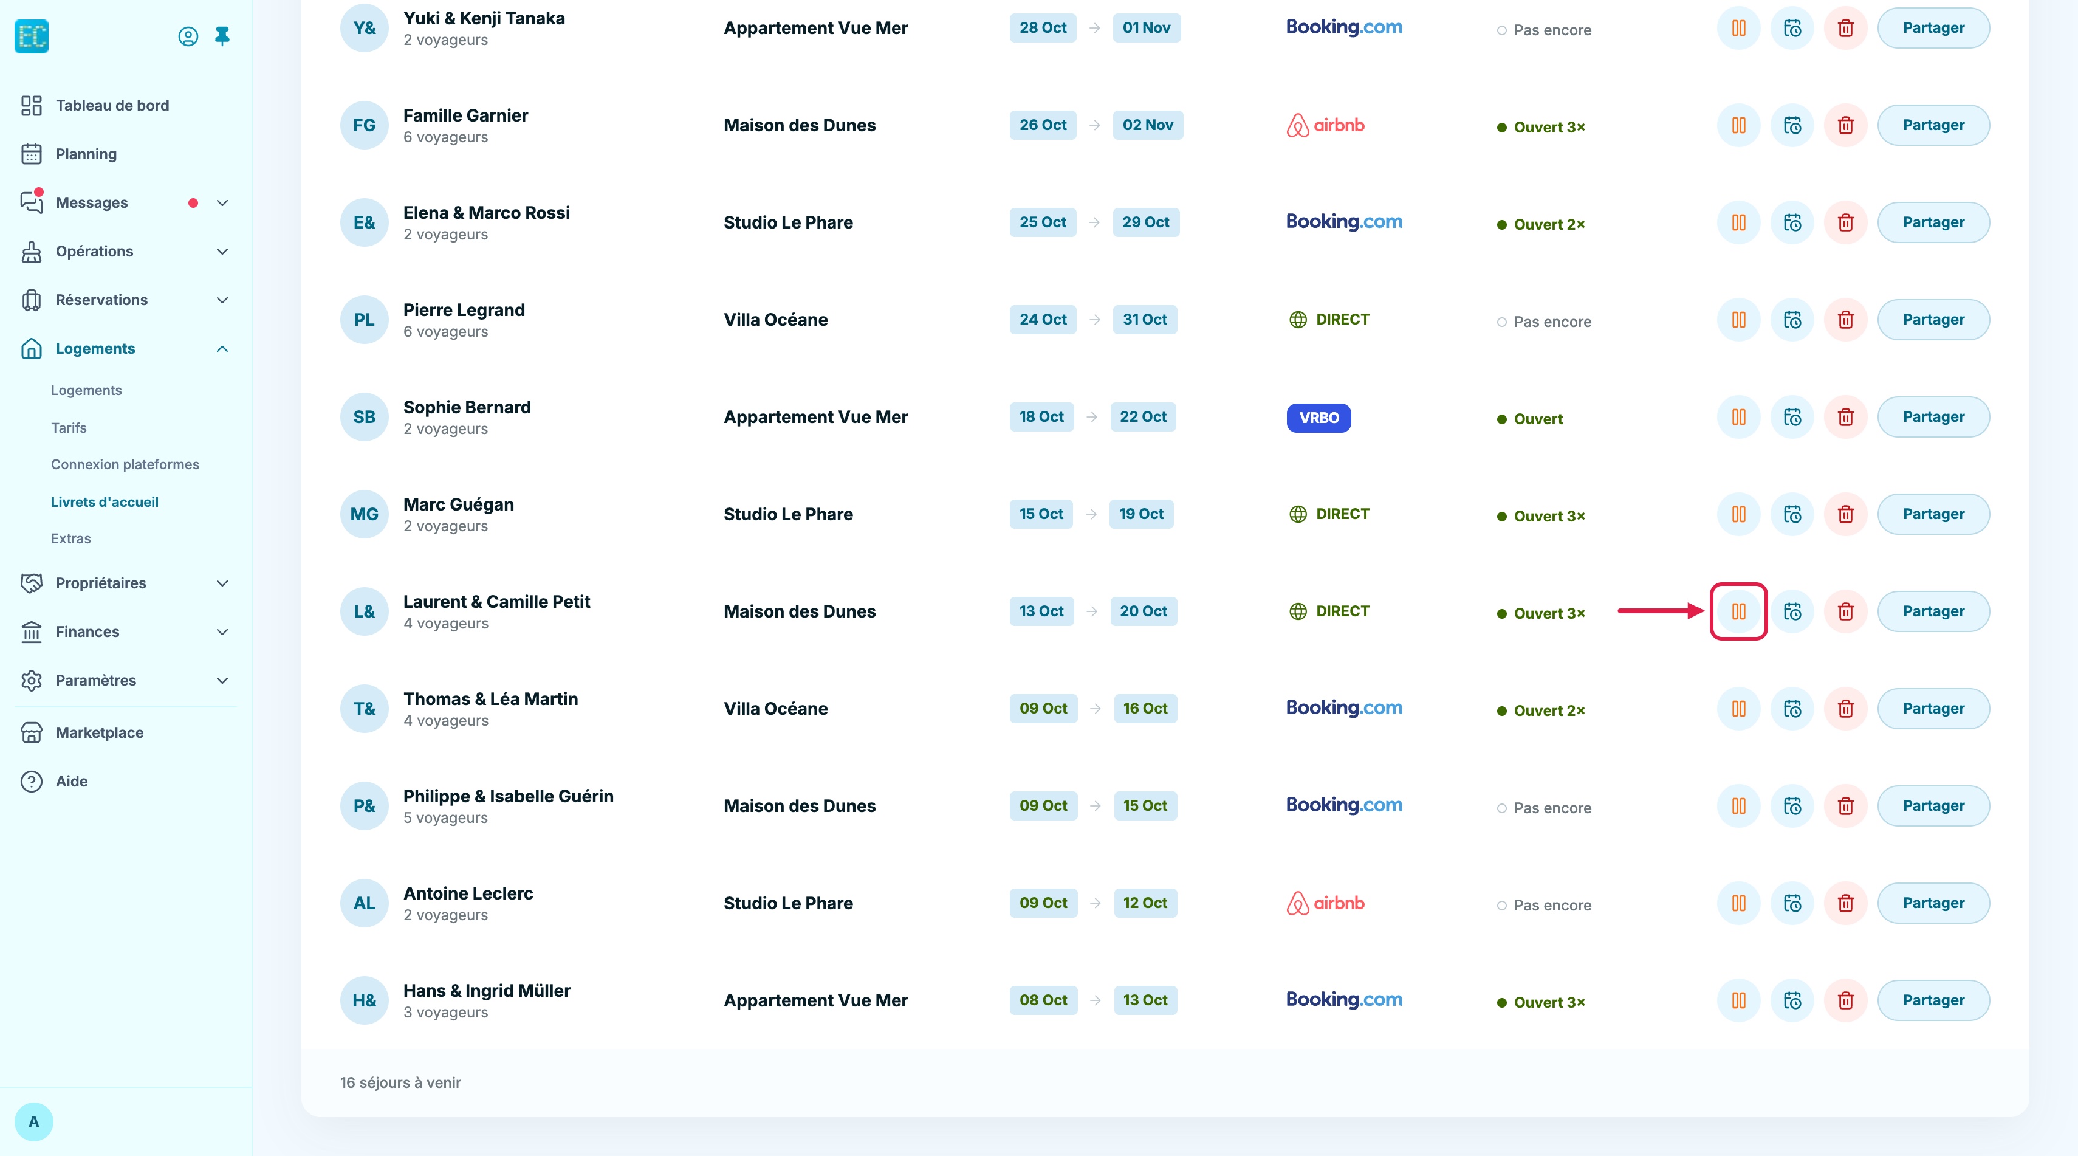Image resolution: width=2078 pixels, height=1156 pixels.
Task: Open the user profile icon in sidebar header
Action: [x=188, y=36]
